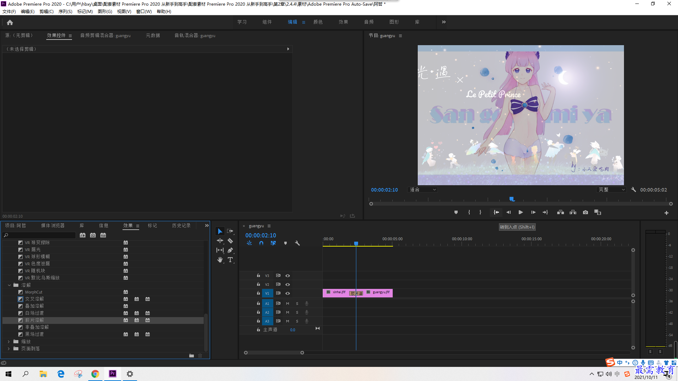The height and width of the screenshot is (381, 678).
Task: Click Mark In button
Action: (x=469, y=212)
